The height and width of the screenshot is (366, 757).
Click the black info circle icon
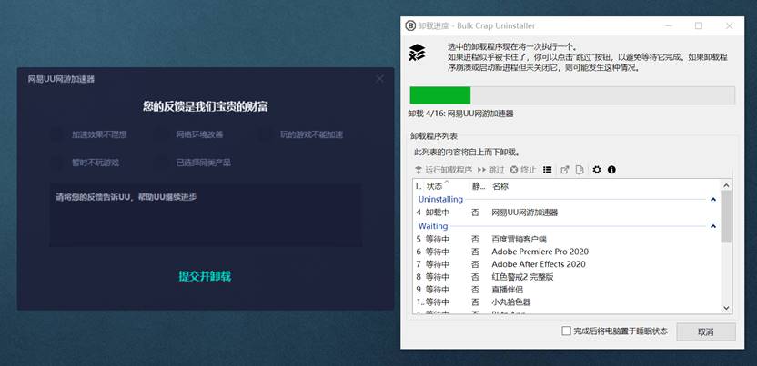click(611, 170)
